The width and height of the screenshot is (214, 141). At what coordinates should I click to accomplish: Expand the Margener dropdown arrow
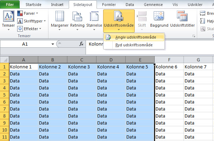[60, 29]
